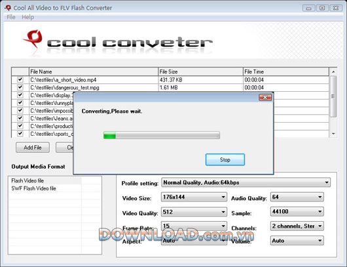Toggle checkbox for the producti file row
This screenshot has height=267, width=347.
[x=20, y=126]
